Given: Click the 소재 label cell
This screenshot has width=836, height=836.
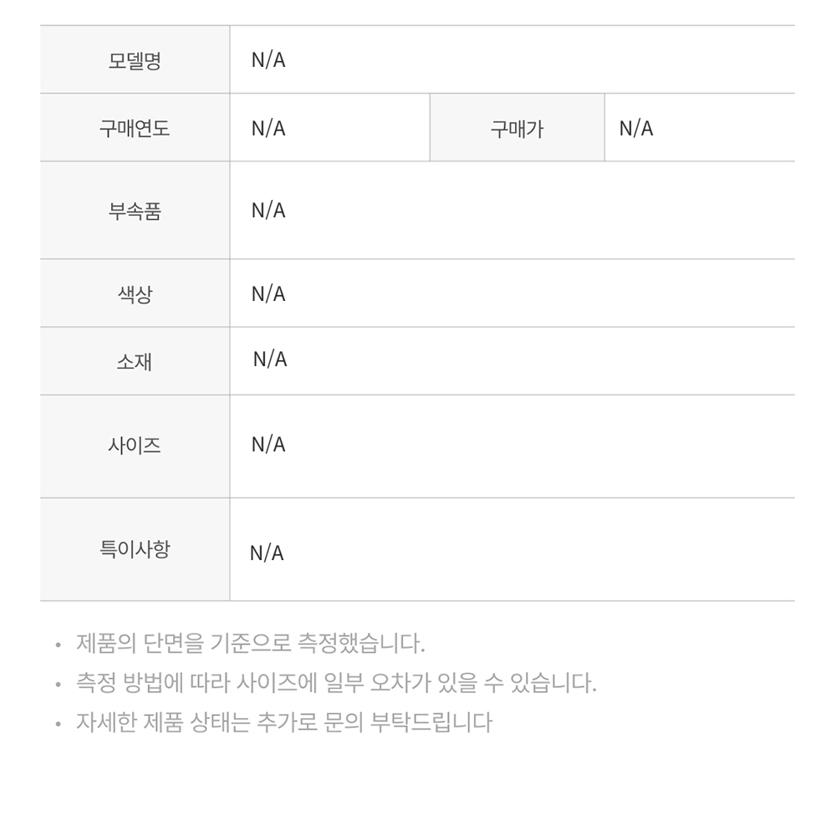Looking at the screenshot, I should click(135, 361).
